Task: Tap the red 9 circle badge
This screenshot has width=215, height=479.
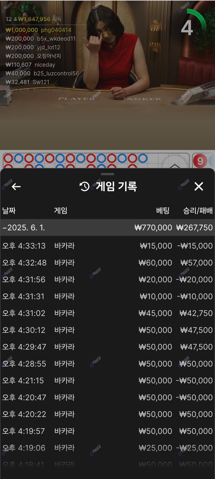Action: point(200,161)
